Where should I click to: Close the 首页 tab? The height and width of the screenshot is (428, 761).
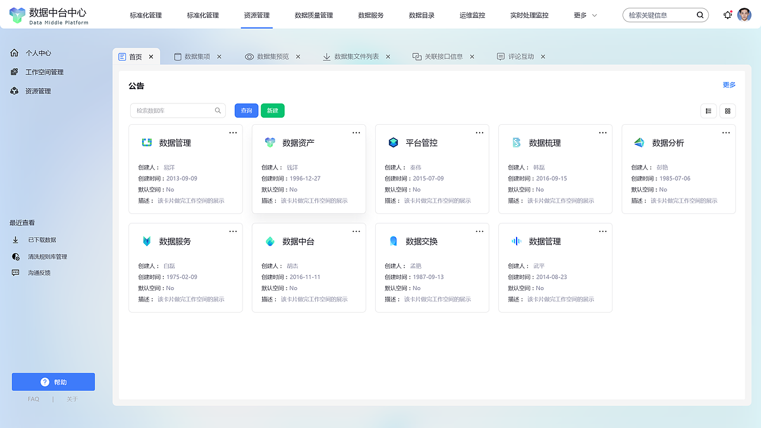click(151, 57)
